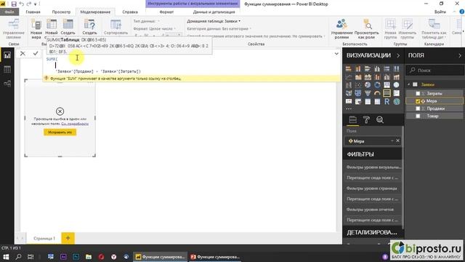Select the highlighted card visual
The image size is (465, 262).
click(387, 93)
